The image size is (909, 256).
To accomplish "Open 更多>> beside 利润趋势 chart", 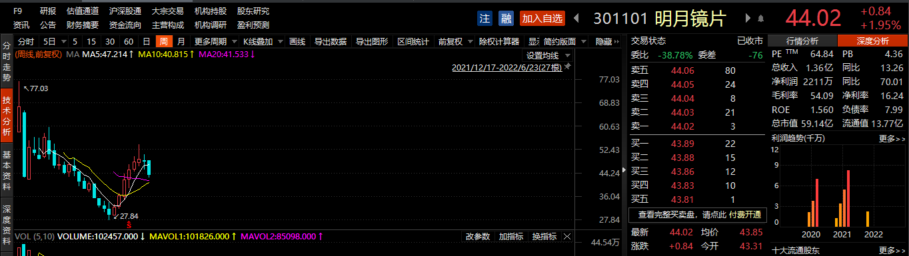I will tap(892, 138).
